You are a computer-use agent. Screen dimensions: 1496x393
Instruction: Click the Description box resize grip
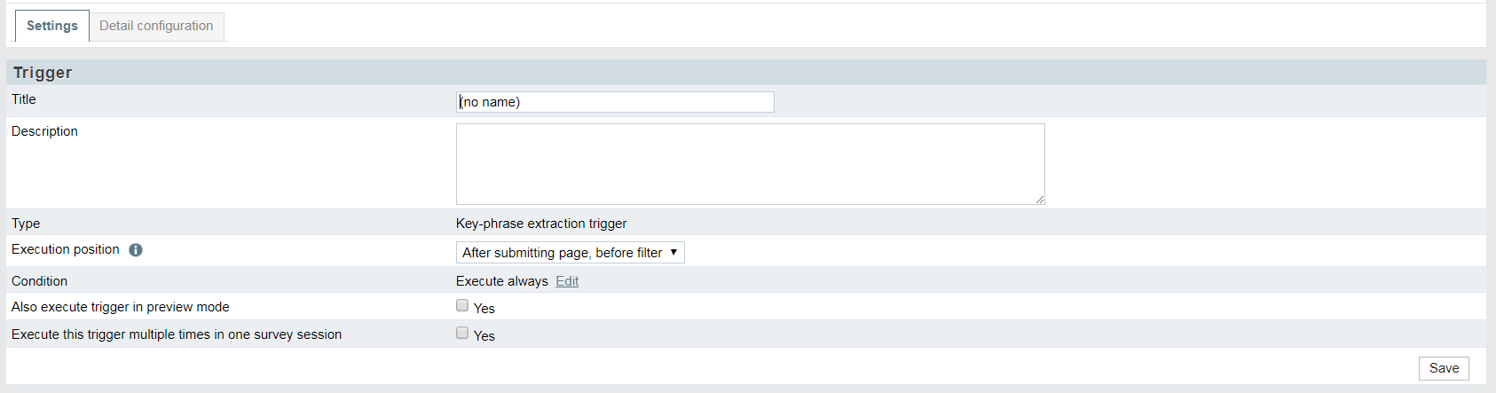[x=1039, y=200]
